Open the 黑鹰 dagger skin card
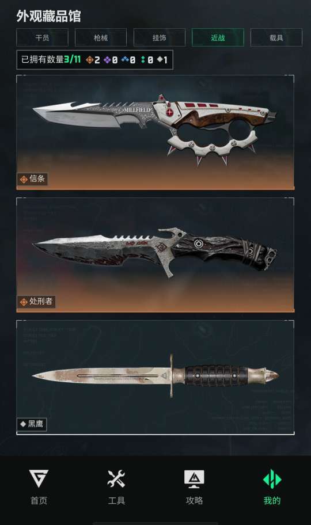Screen dimensions: 311x525 155,378
